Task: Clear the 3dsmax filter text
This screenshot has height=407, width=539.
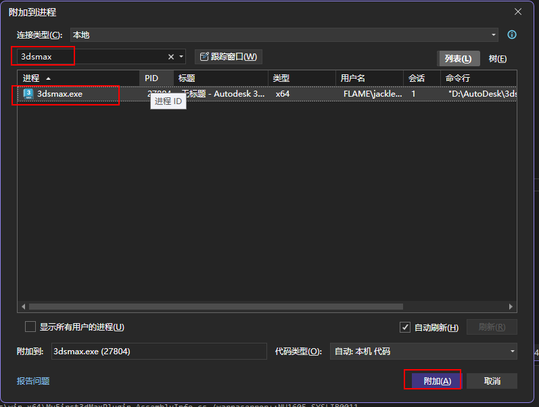Action: pyautogui.click(x=171, y=57)
